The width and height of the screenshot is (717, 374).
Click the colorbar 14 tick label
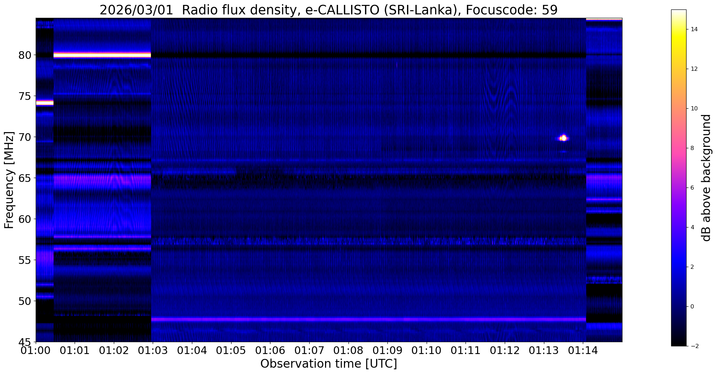pyautogui.click(x=693, y=29)
